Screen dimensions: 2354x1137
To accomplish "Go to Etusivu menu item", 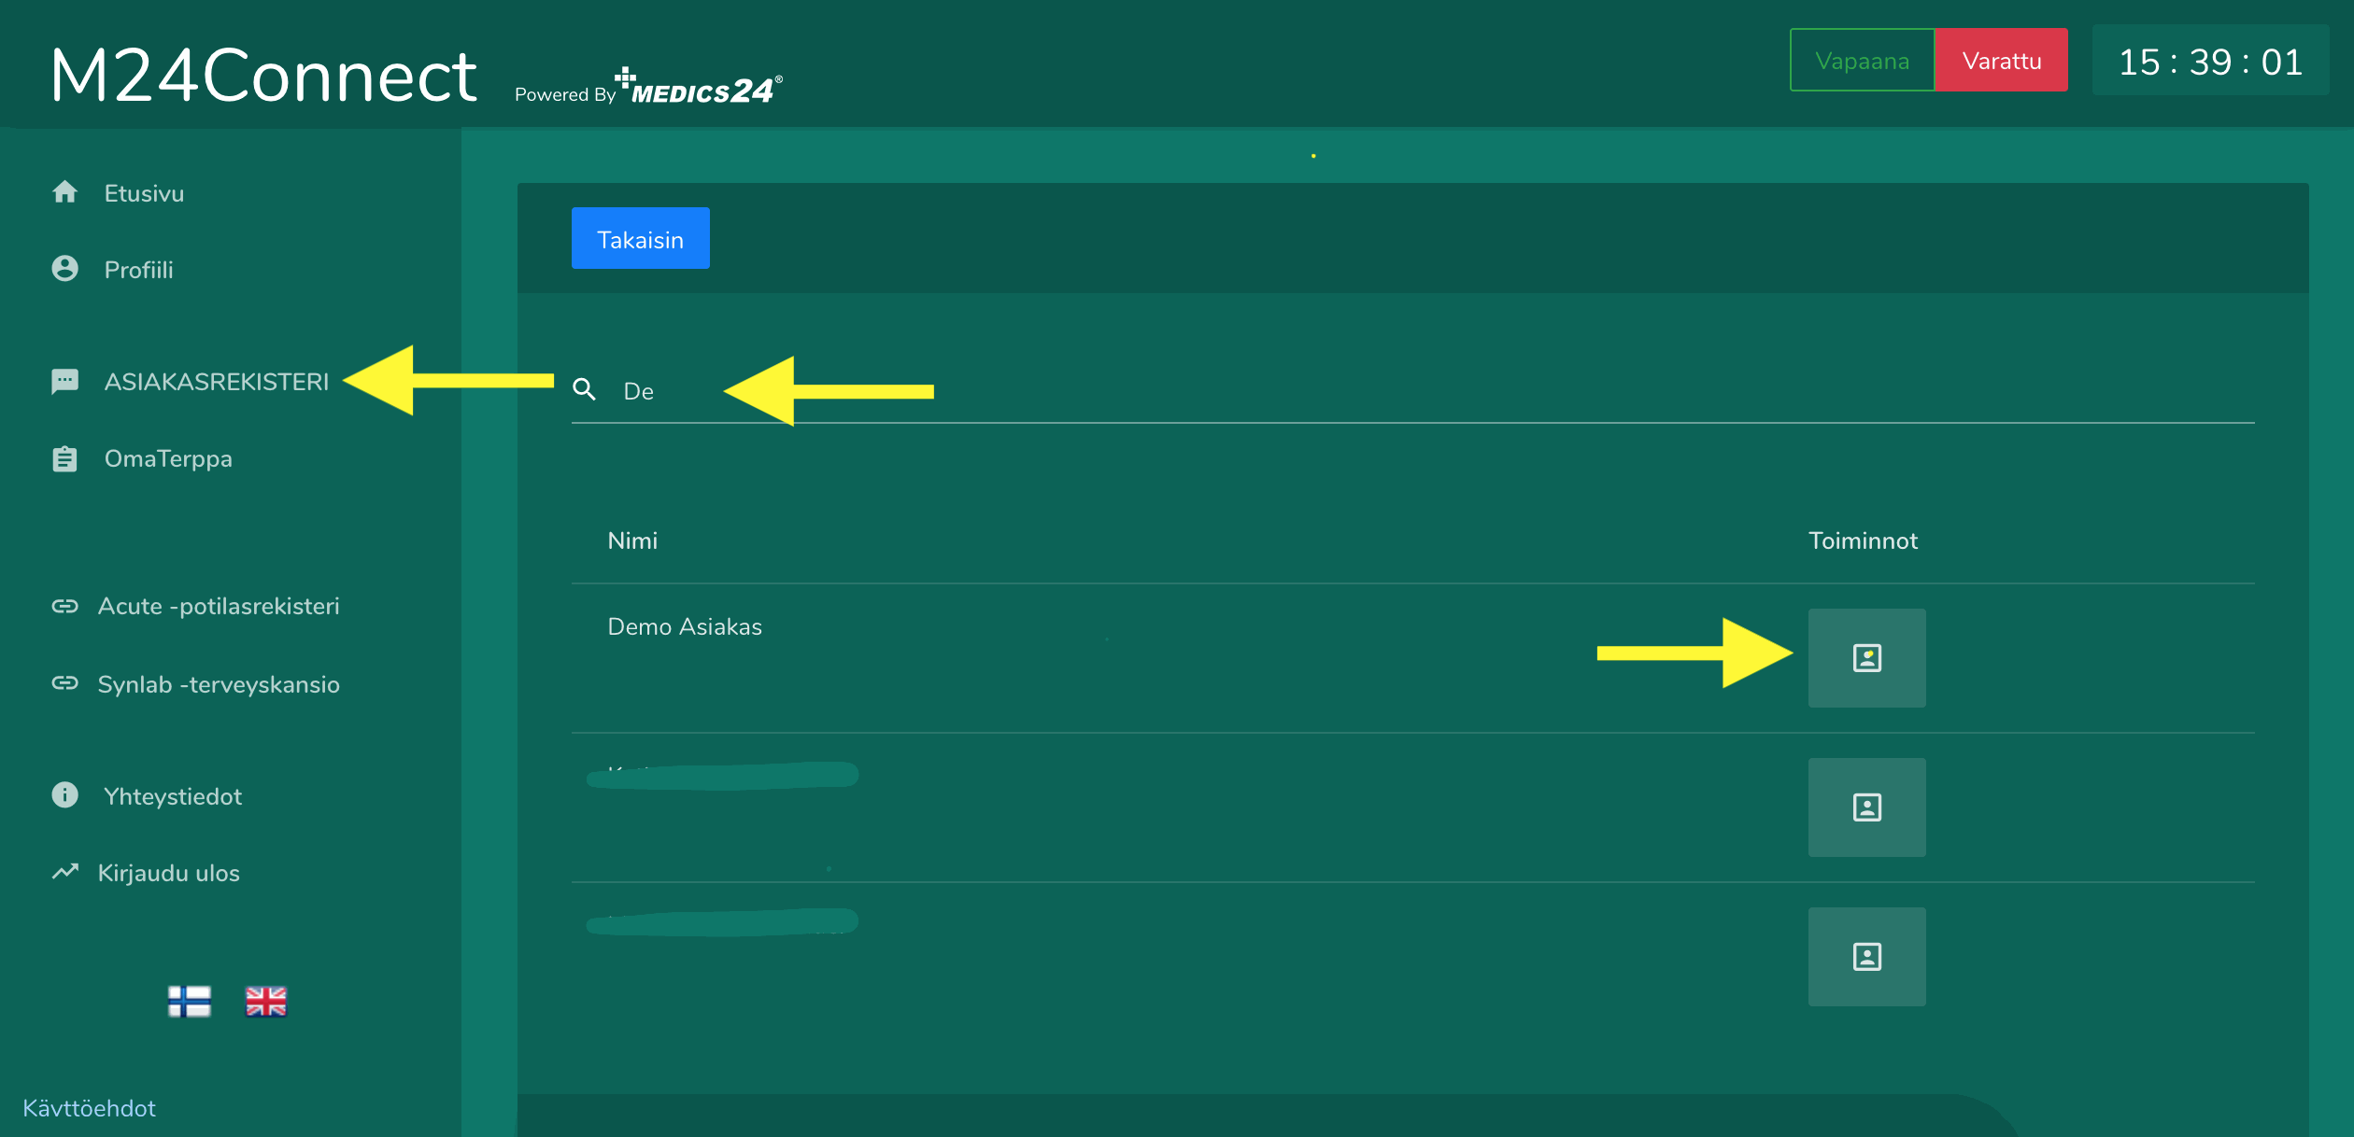I will (x=144, y=193).
